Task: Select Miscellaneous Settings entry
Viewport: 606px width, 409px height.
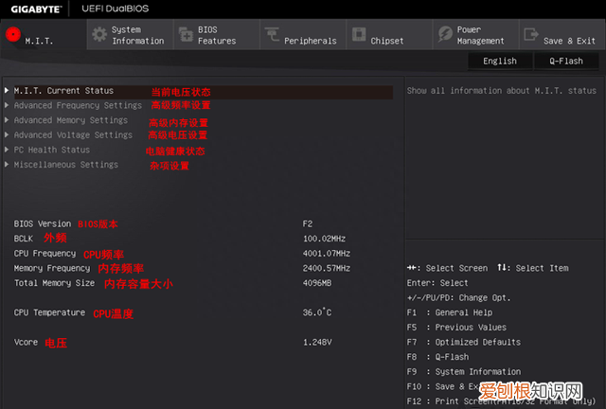Action: (x=65, y=165)
